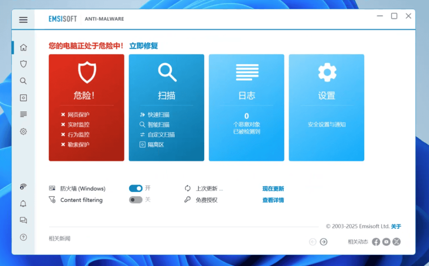429x266 pixels.
Task: Open 查看详情 license details link
Action: pyautogui.click(x=273, y=200)
